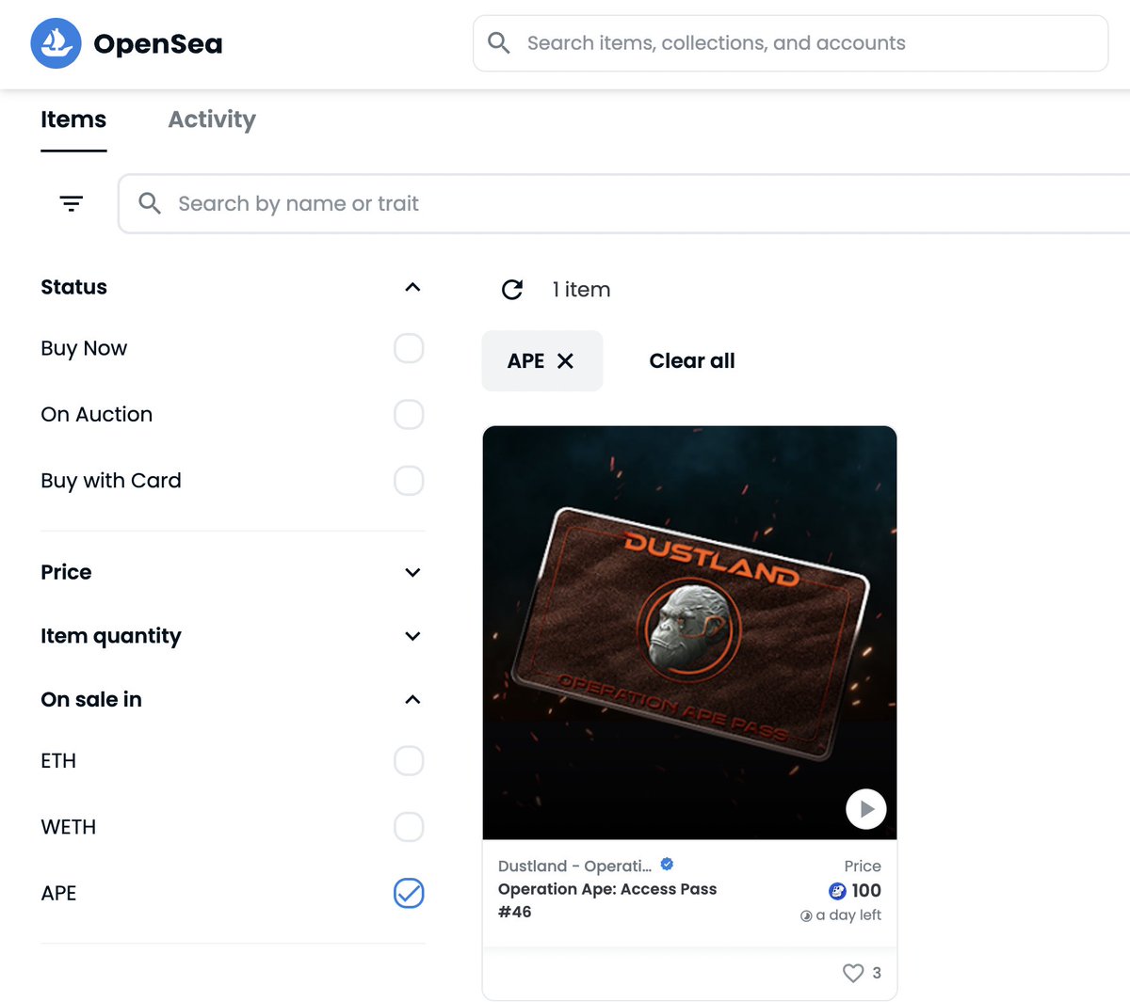Enable the Buy Now status filter
This screenshot has width=1130, height=1002.
pos(409,348)
